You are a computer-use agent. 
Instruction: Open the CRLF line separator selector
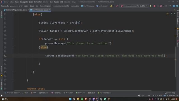pyautogui.click(x=154, y=95)
